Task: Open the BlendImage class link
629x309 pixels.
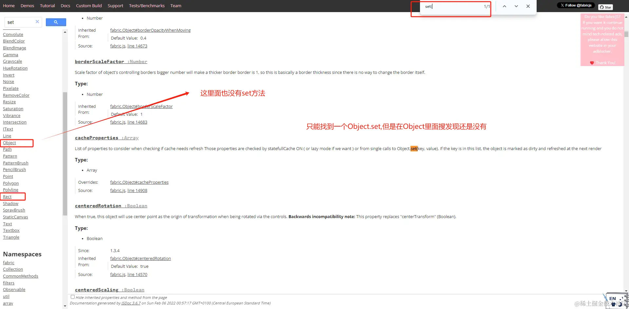Action: tap(14, 48)
